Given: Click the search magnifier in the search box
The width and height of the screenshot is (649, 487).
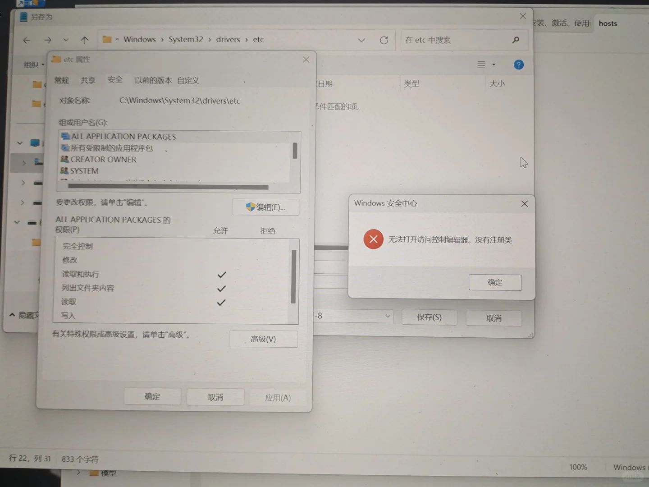Looking at the screenshot, I should (516, 40).
